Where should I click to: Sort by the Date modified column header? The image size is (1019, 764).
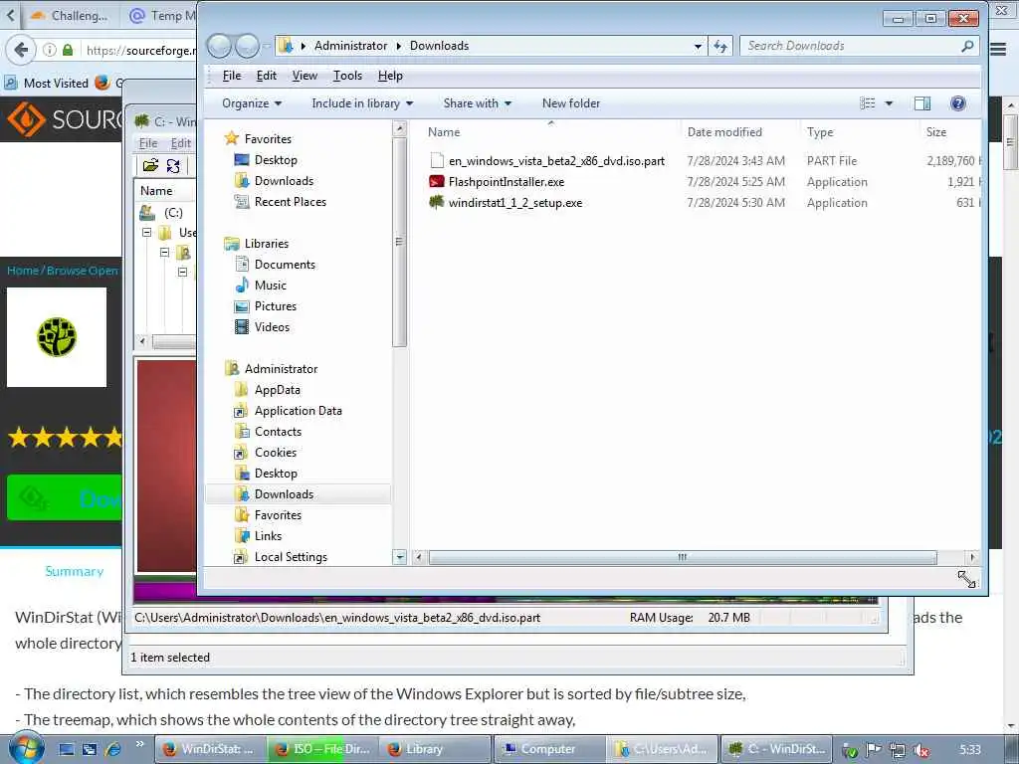tap(724, 132)
